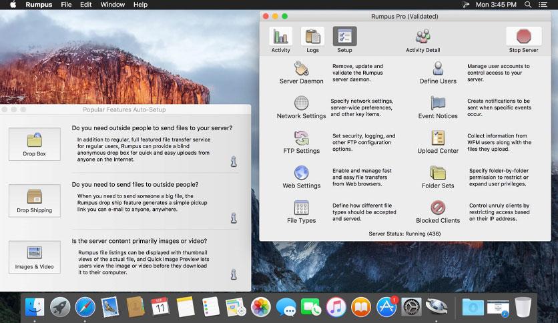The height and width of the screenshot is (323, 558).
Task: Open Define Users
Action: (x=438, y=73)
